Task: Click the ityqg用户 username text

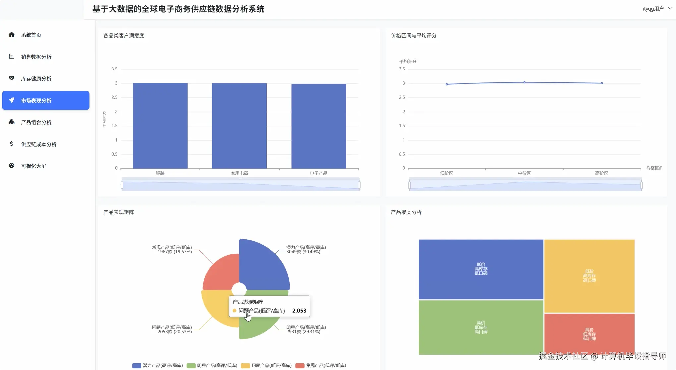Action: click(653, 9)
